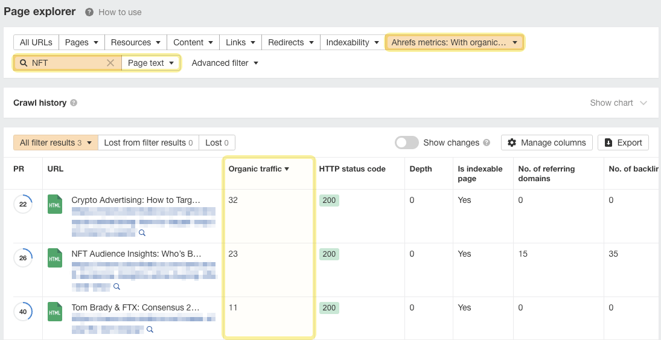Clear the NFT search with X icon
The image size is (661, 340).
click(110, 63)
